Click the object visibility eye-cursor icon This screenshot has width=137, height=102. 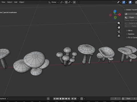(x=118, y=2)
